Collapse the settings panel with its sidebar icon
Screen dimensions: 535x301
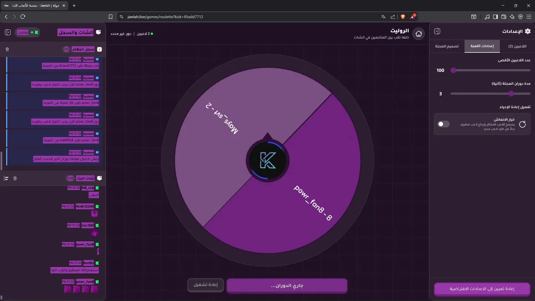[437, 31]
